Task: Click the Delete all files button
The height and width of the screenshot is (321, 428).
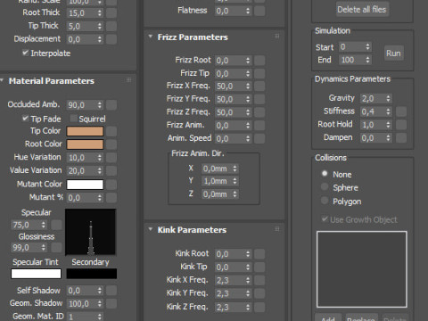Action: point(362,10)
